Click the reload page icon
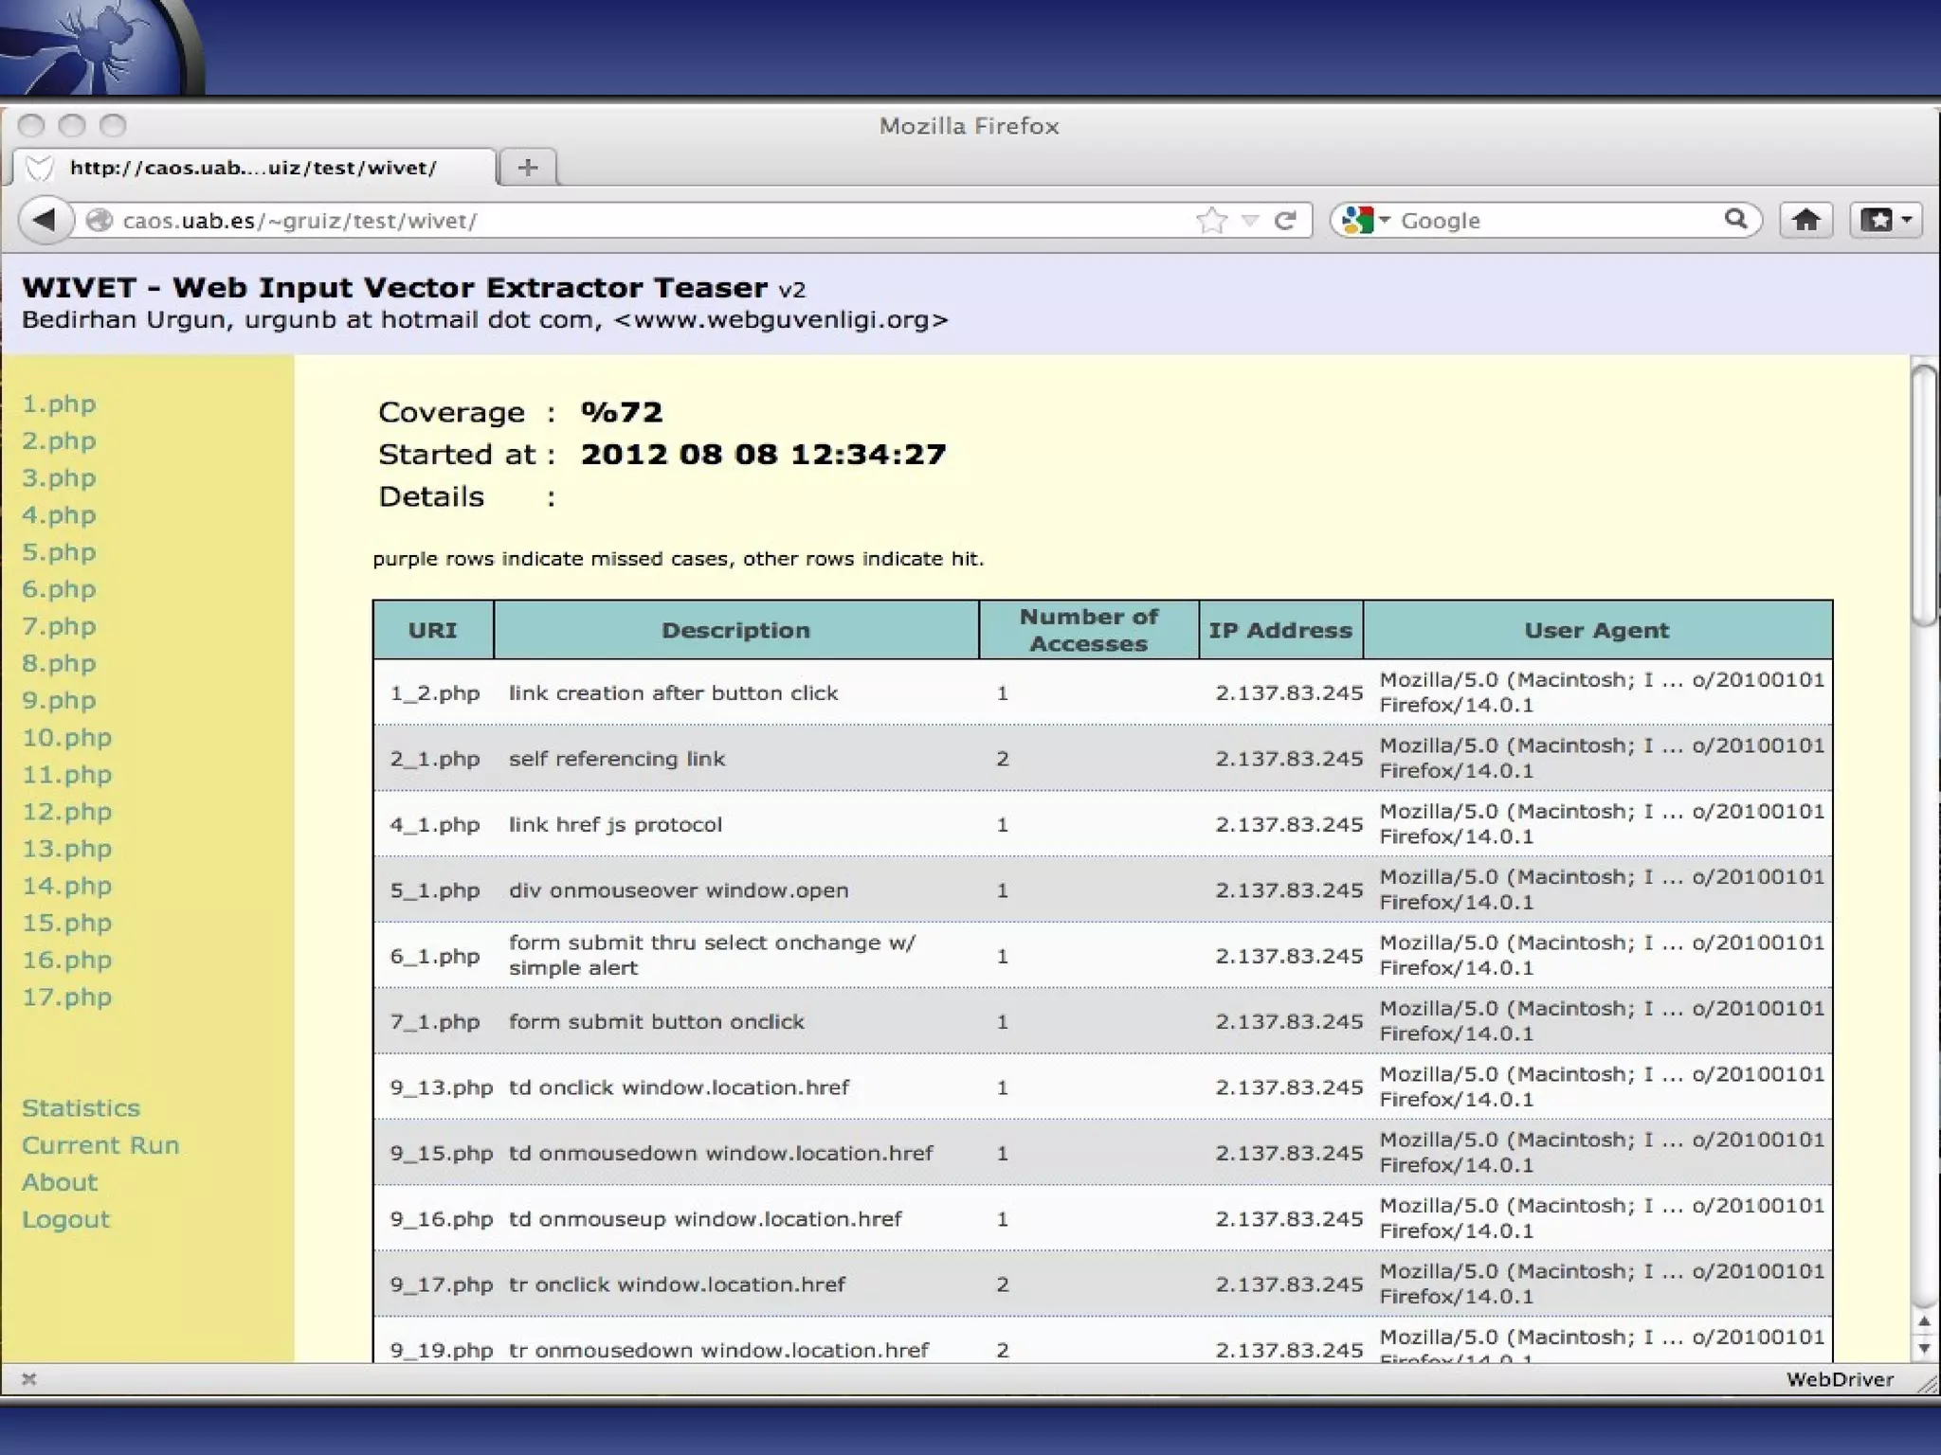This screenshot has height=1455, width=1941. click(x=1285, y=221)
